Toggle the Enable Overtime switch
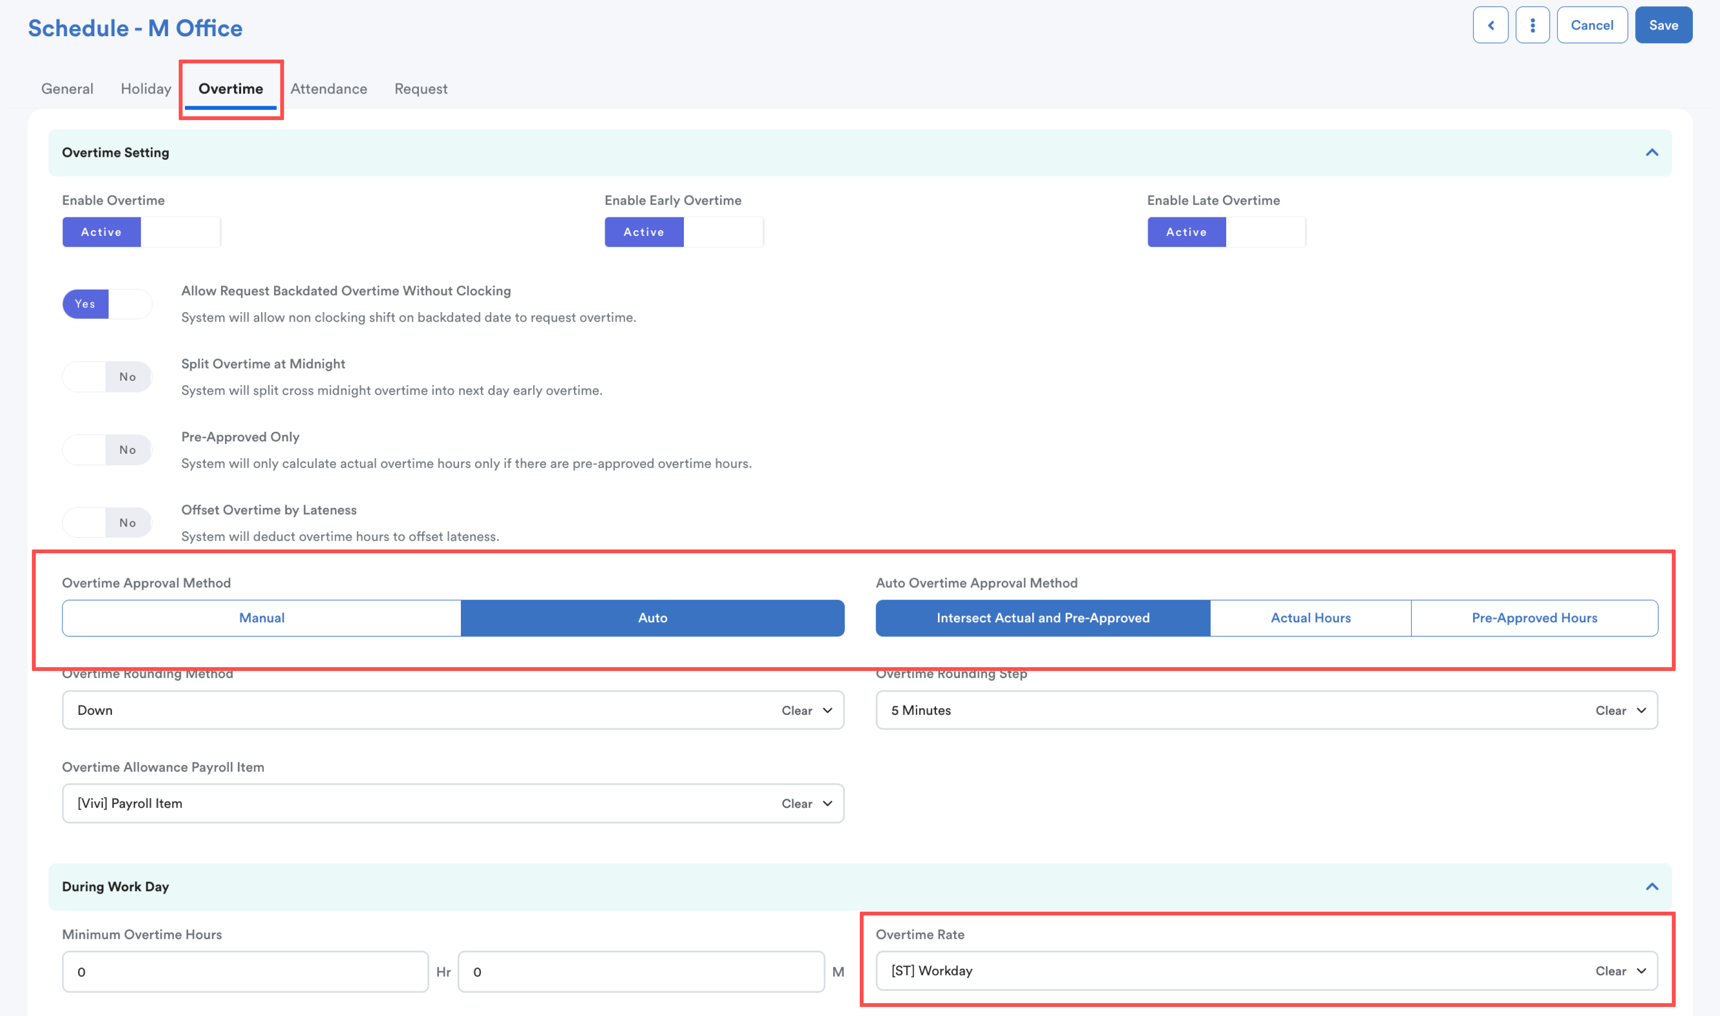This screenshot has width=1720, height=1016. click(141, 232)
